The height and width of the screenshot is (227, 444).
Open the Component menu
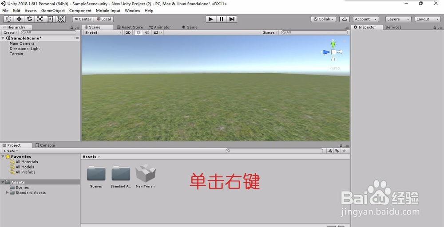[80, 11]
